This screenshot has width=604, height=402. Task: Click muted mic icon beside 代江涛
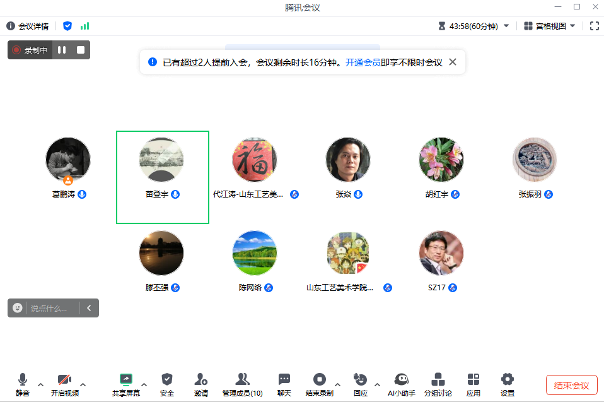pos(294,194)
